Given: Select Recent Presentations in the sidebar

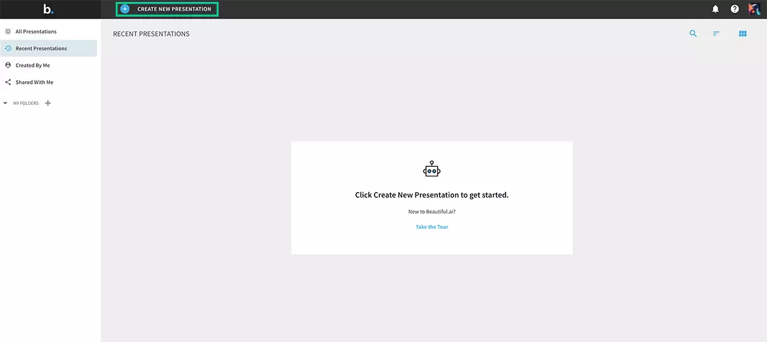Looking at the screenshot, I should click(49, 49).
